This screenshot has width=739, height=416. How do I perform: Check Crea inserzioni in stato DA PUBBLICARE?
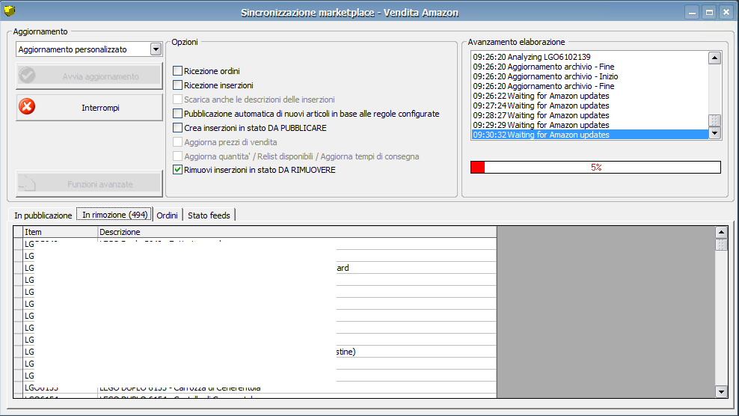click(178, 128)
